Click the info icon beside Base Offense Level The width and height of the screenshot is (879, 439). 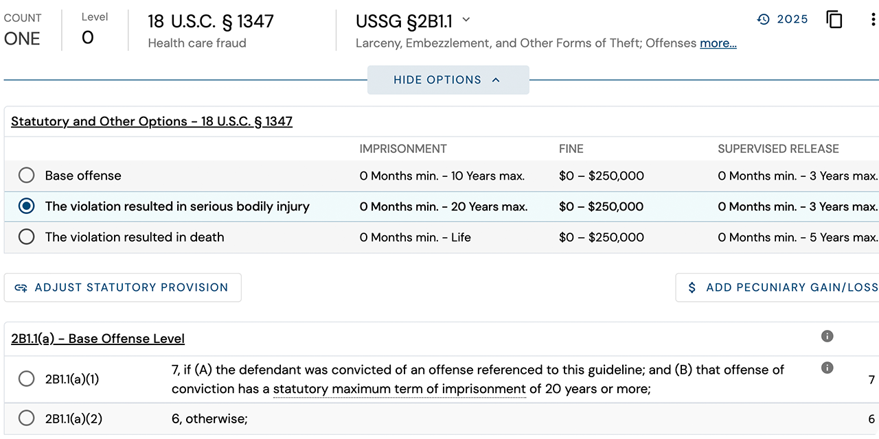(827, 336)
